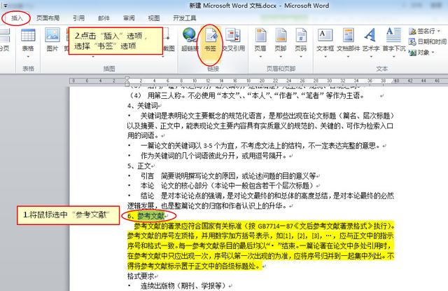Switch to the 视图 tab
Viewport: 448px width, 291px height.
tap(154, 18)
